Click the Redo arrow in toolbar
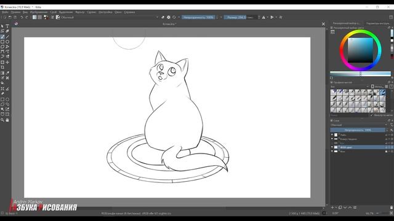Screen dimensions: 394x221 [x=26, y=17]
